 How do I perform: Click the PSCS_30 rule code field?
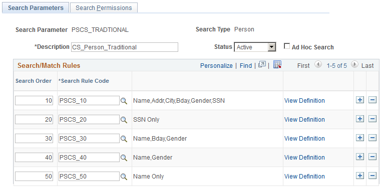click(x=89, y=139)
